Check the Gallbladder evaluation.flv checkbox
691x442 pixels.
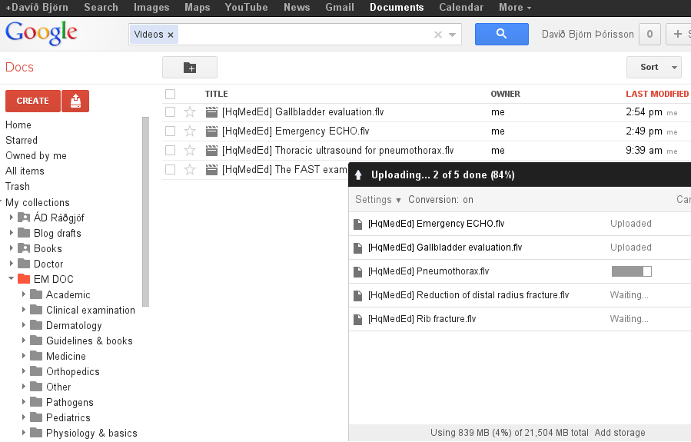(x=170, y=112)
